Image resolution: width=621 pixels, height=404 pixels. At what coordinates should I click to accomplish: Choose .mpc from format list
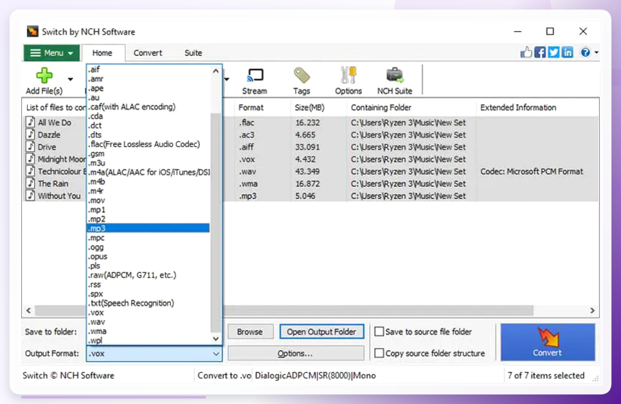point(148,238)
